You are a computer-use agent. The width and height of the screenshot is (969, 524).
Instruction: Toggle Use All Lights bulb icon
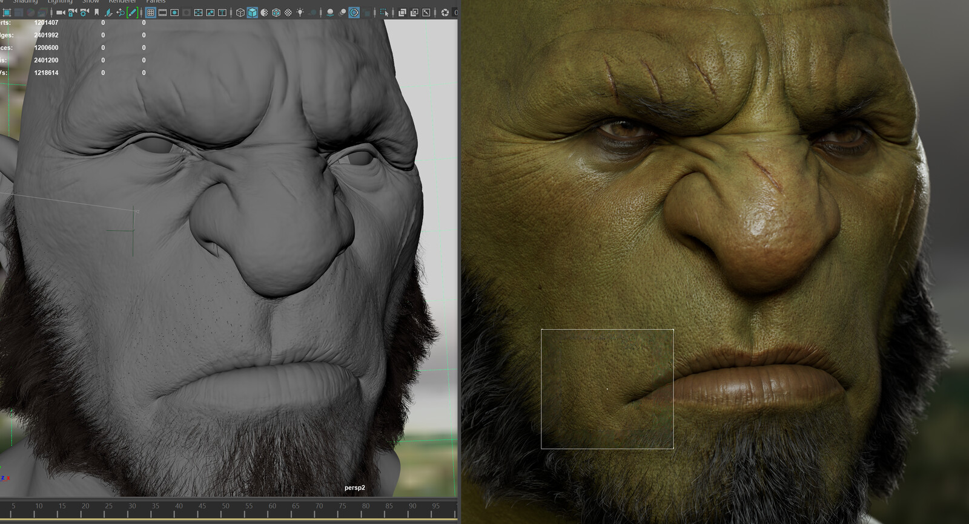300,12
